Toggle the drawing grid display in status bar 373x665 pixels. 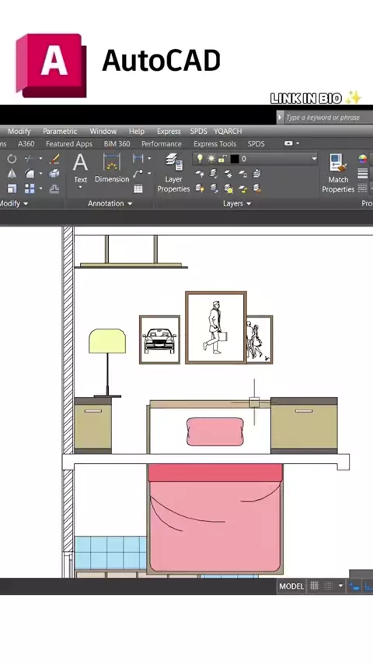315,586
